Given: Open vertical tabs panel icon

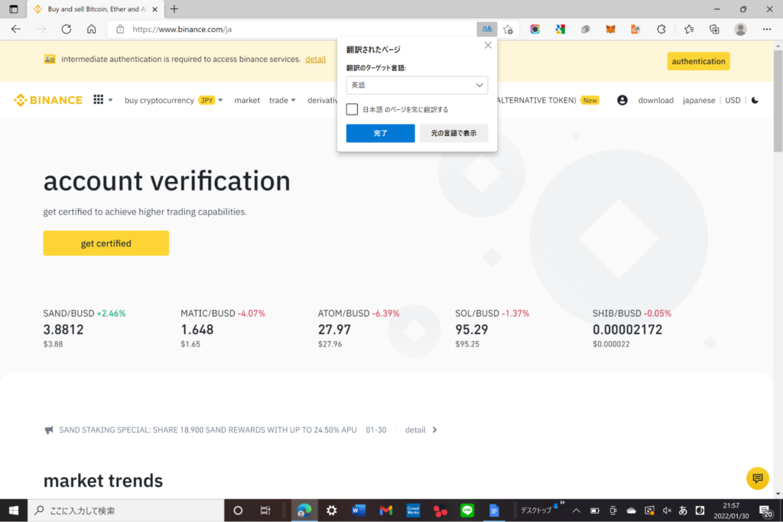Looking at the screenshot, I should click(x=14, y=9).
